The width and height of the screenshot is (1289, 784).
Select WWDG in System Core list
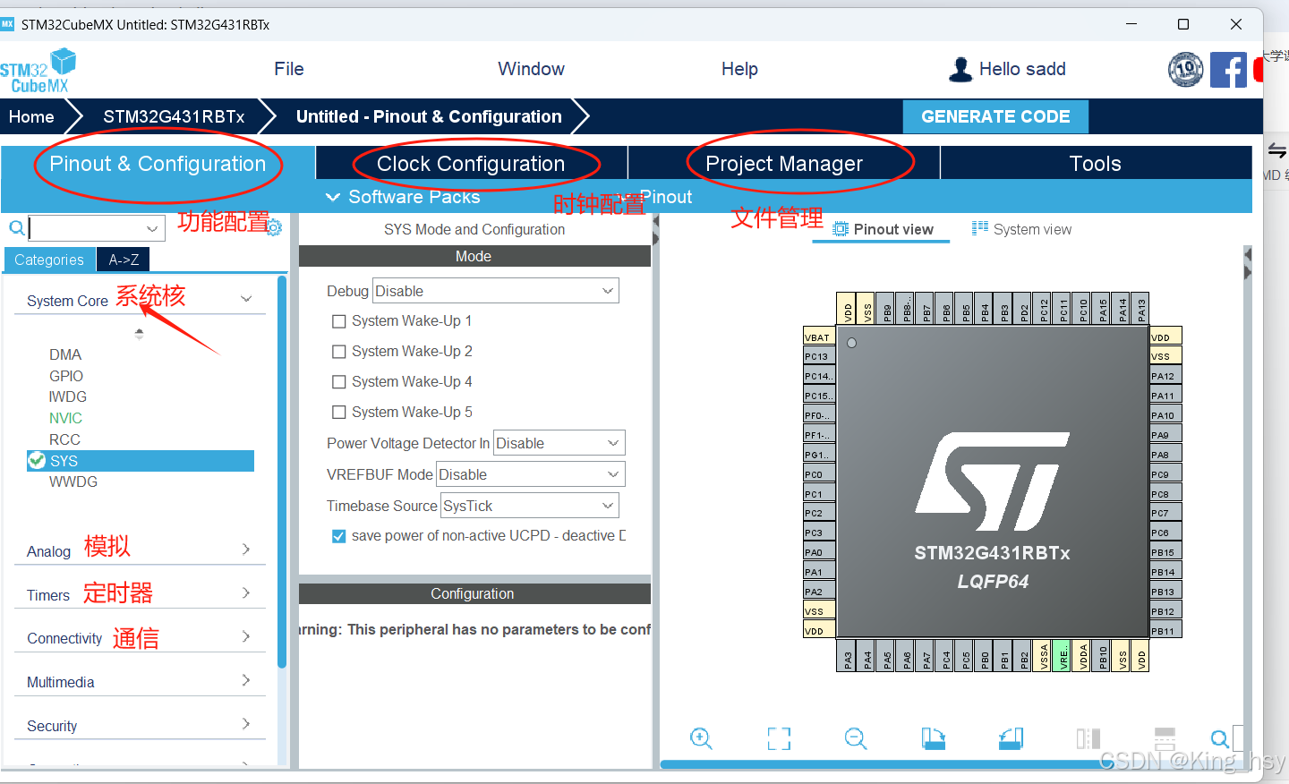[73, 481]
